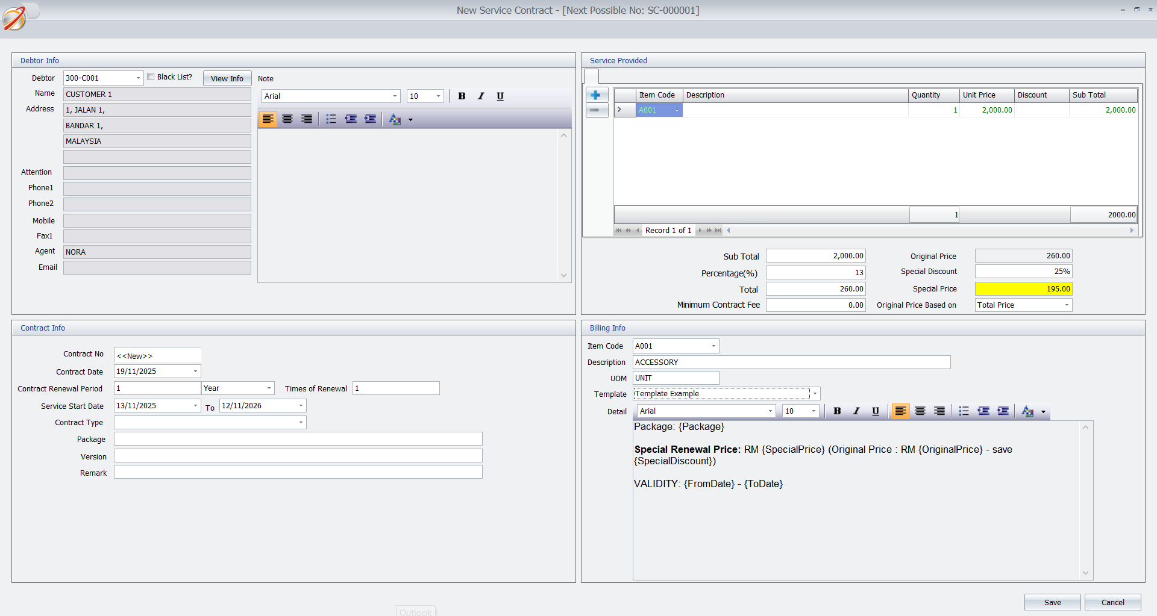Expand the Template Example dropdown
1157x616 pixels.
(814, 393)
